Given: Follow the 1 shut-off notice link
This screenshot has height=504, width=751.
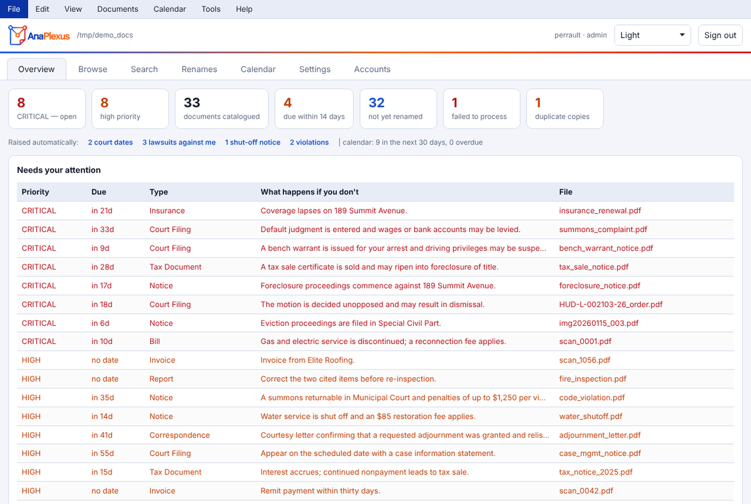Looking at the screenshot, I should pos(253,143).
